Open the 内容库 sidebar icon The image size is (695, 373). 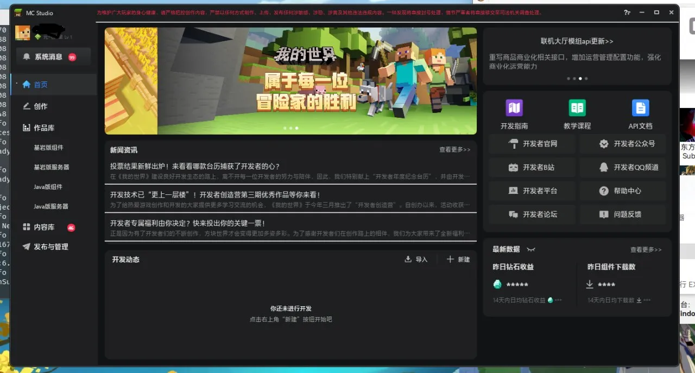(x=26, y=226)
